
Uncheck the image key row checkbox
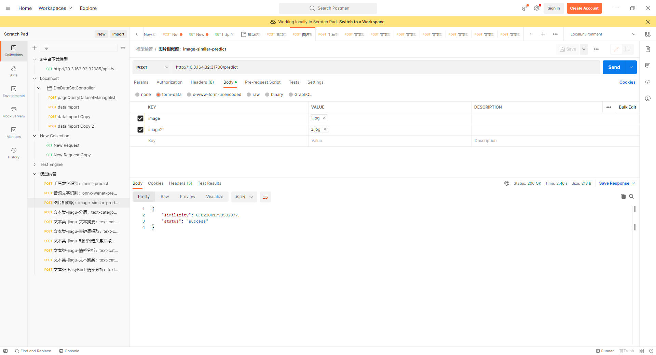click(x=140, y=118)
